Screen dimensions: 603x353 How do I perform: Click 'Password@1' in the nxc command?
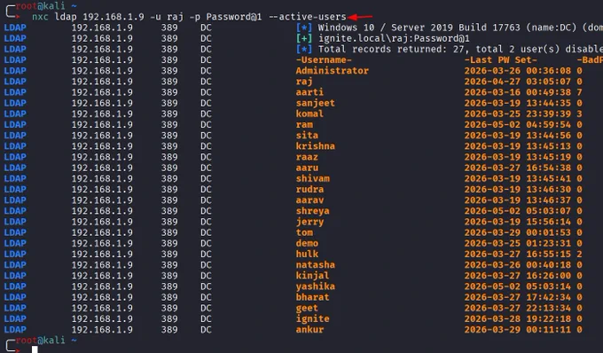point(234,17)
